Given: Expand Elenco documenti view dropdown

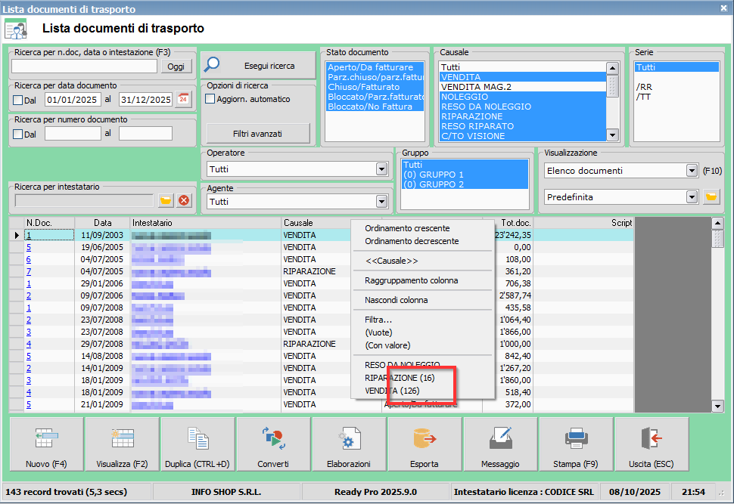Looking at the screenshot, I should point(691,171).
